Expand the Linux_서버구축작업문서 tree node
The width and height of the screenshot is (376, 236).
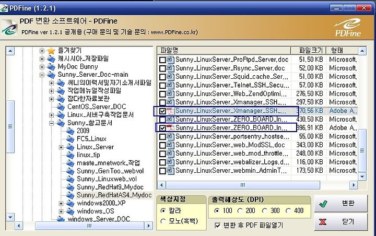[x=51, y=115]
